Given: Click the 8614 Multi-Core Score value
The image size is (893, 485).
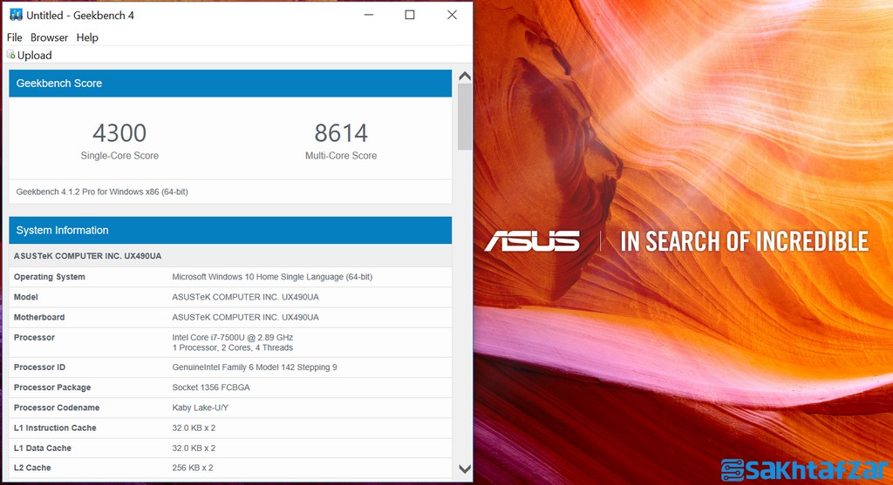Looking at the screenshot, I should point(341,133).
